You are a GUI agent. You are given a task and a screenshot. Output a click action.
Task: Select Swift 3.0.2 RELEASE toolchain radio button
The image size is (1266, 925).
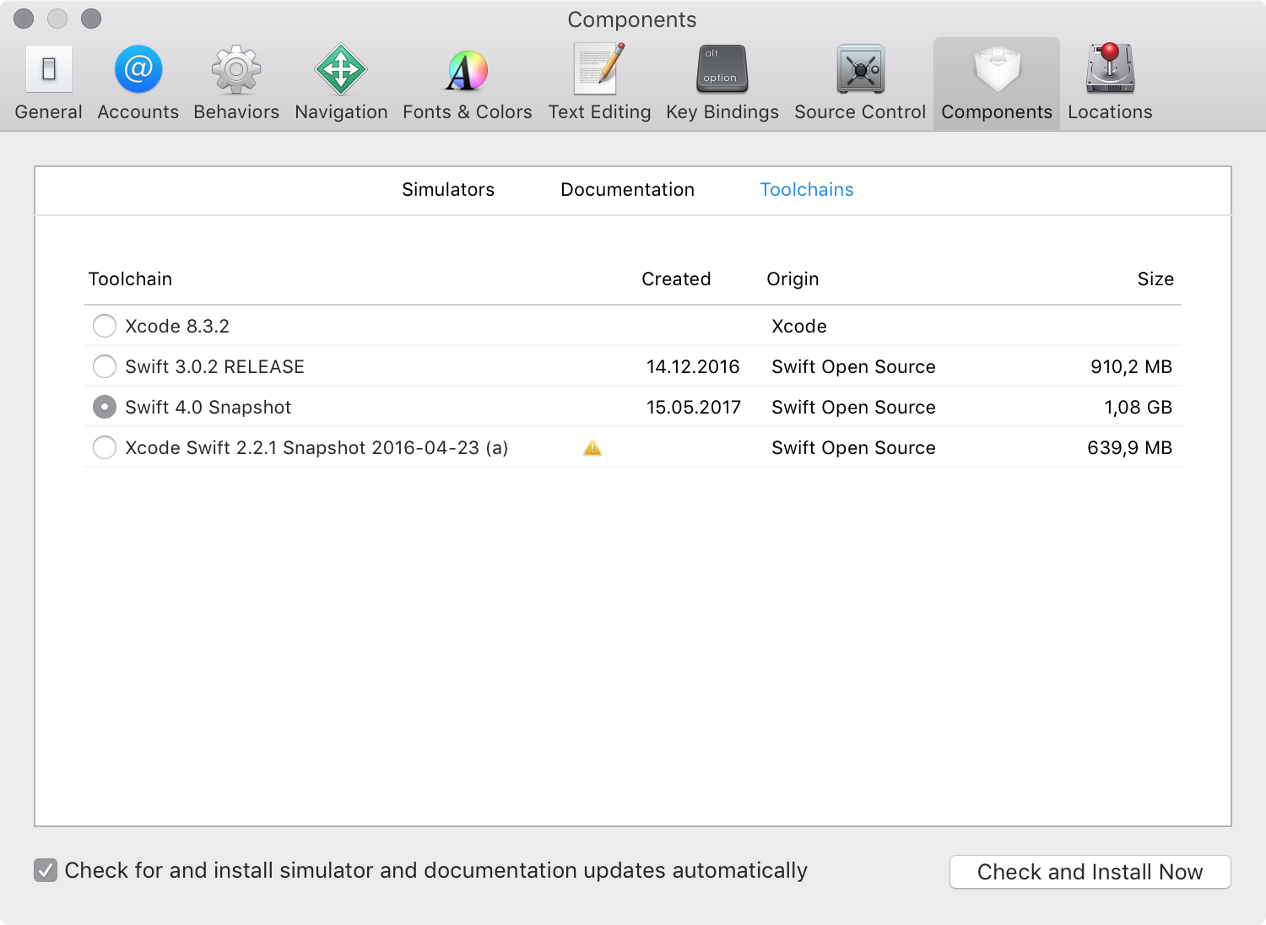click(105, 367)
